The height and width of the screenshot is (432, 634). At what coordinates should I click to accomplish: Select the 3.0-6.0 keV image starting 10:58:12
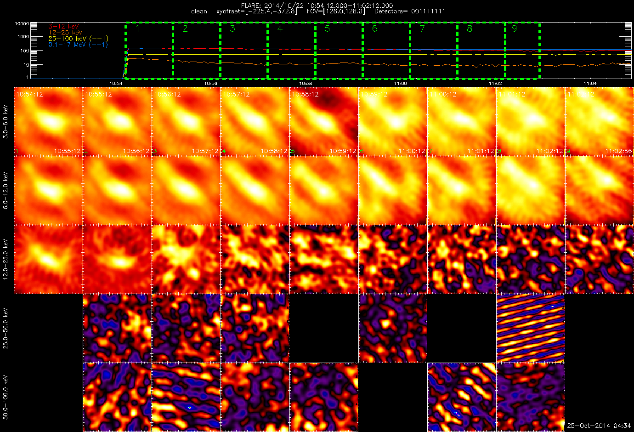coord(324,121)
